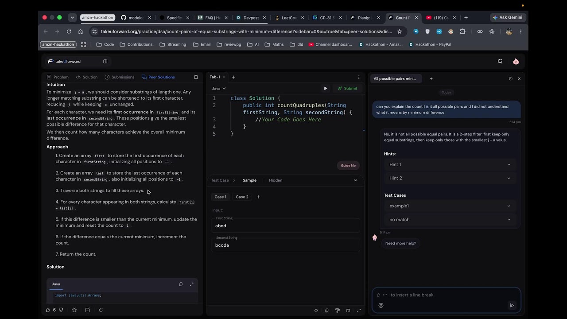Open the Submissions tab

point(120,77)
